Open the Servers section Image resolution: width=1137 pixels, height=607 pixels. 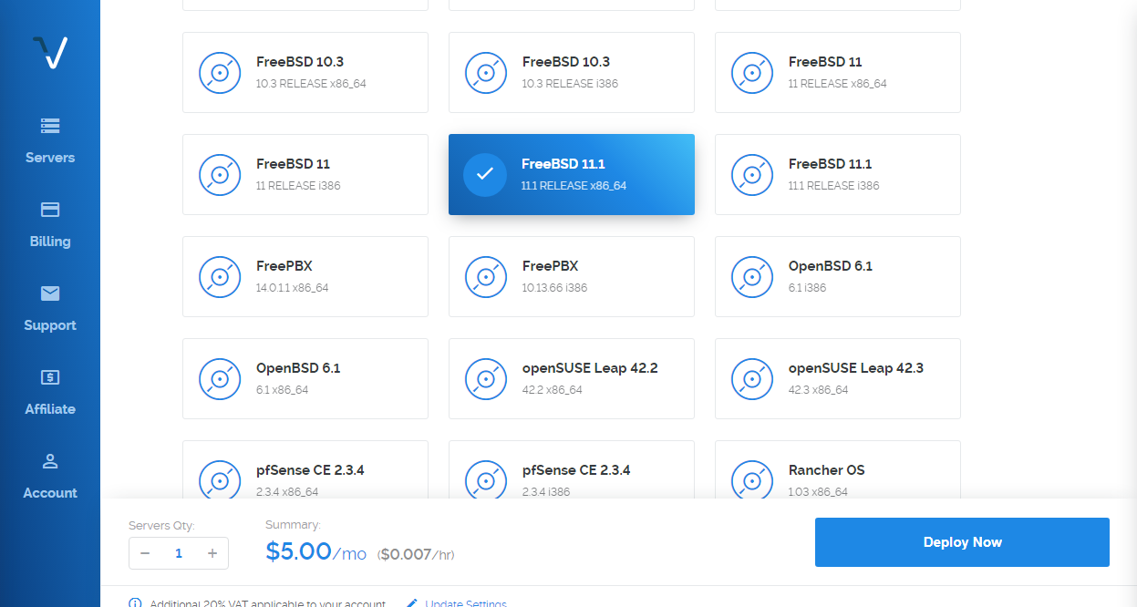(x=50, y=141)
